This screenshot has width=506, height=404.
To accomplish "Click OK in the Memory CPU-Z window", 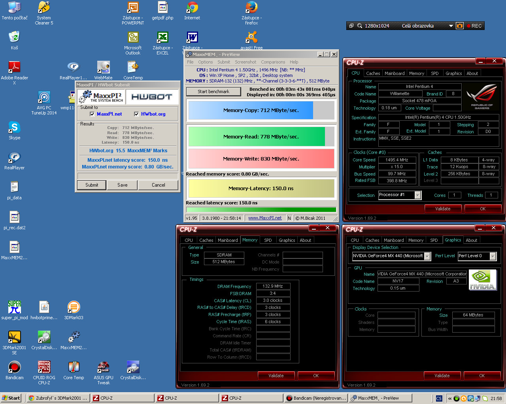I will [316, 376].
